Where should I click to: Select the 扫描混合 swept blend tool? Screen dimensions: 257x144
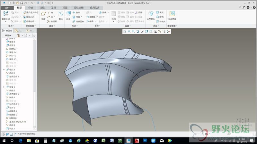click(x=78, y=21)
